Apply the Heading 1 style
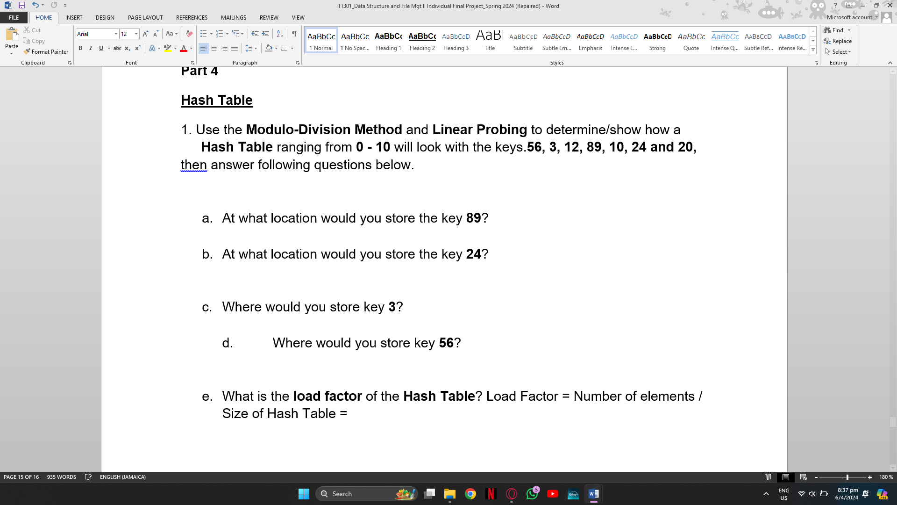This screenshot has width=897, height=505. coord(388,40)
